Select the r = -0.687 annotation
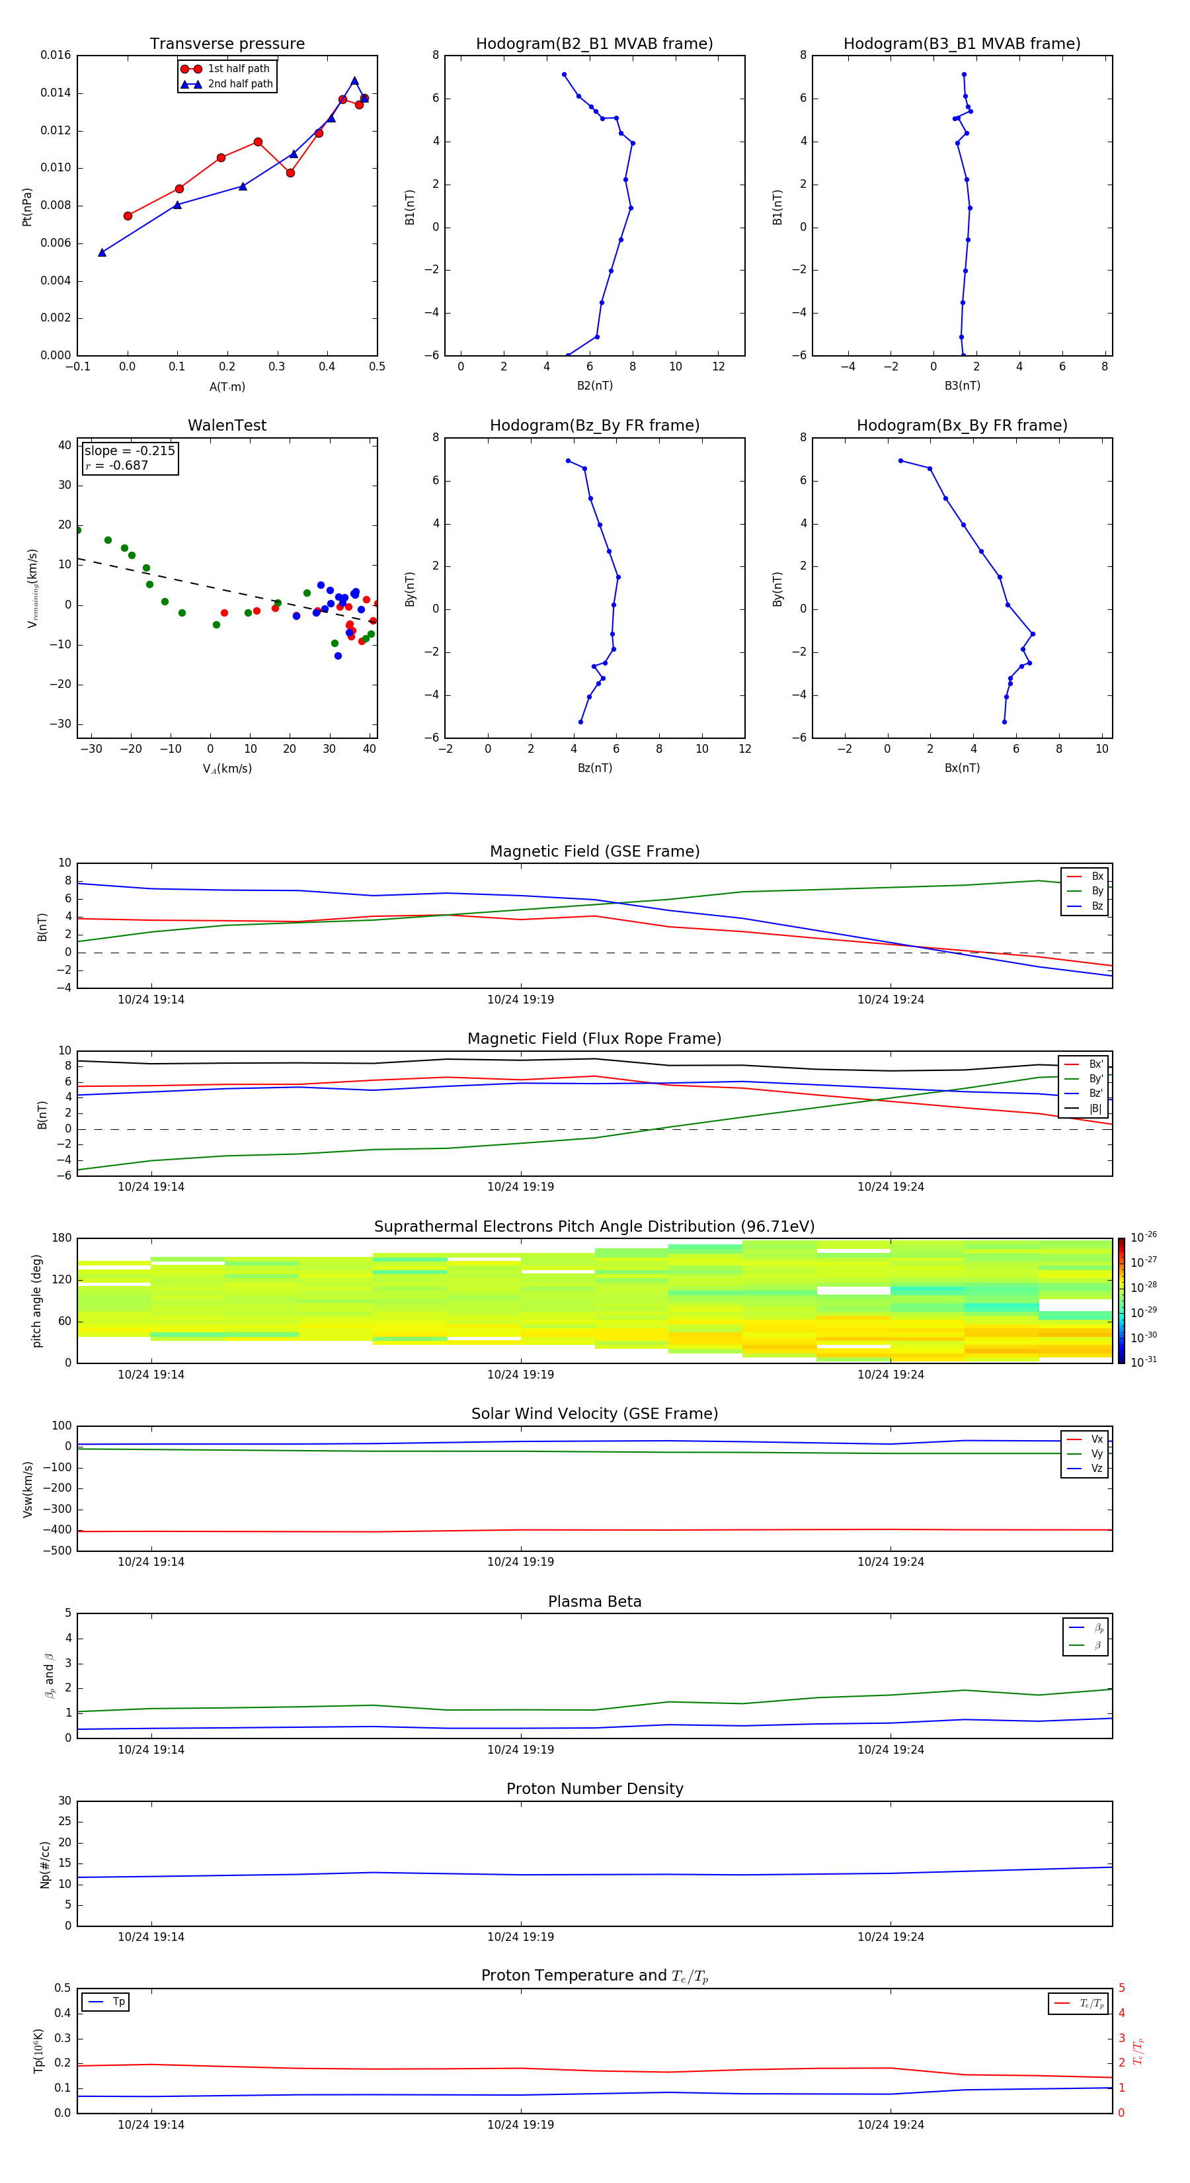Image resolution: width=1190 pixels, height=2183 pixels. (x=117, y=465)
